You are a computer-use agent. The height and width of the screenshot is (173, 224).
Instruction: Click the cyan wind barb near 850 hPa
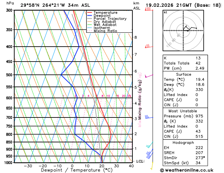tap(150, 145)
